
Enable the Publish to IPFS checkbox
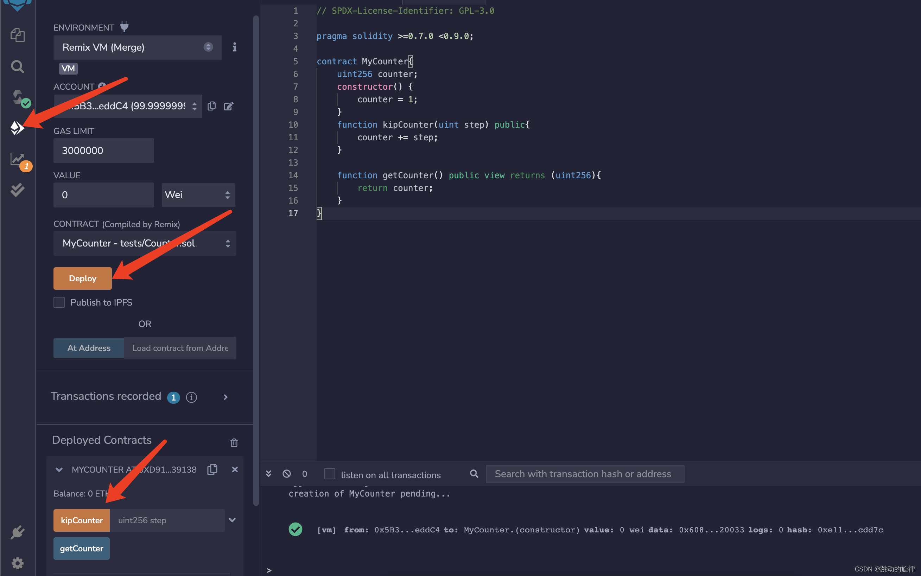click(59, 302)
